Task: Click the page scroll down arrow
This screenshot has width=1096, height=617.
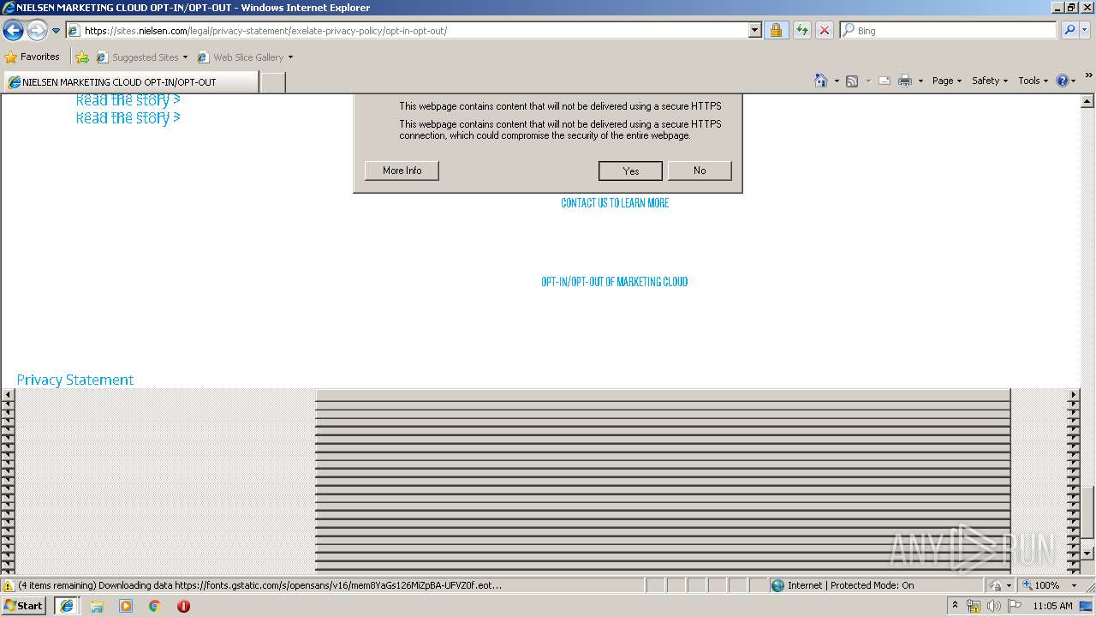Action: 1087,553
